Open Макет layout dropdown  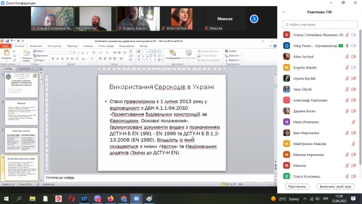(40, 51)
